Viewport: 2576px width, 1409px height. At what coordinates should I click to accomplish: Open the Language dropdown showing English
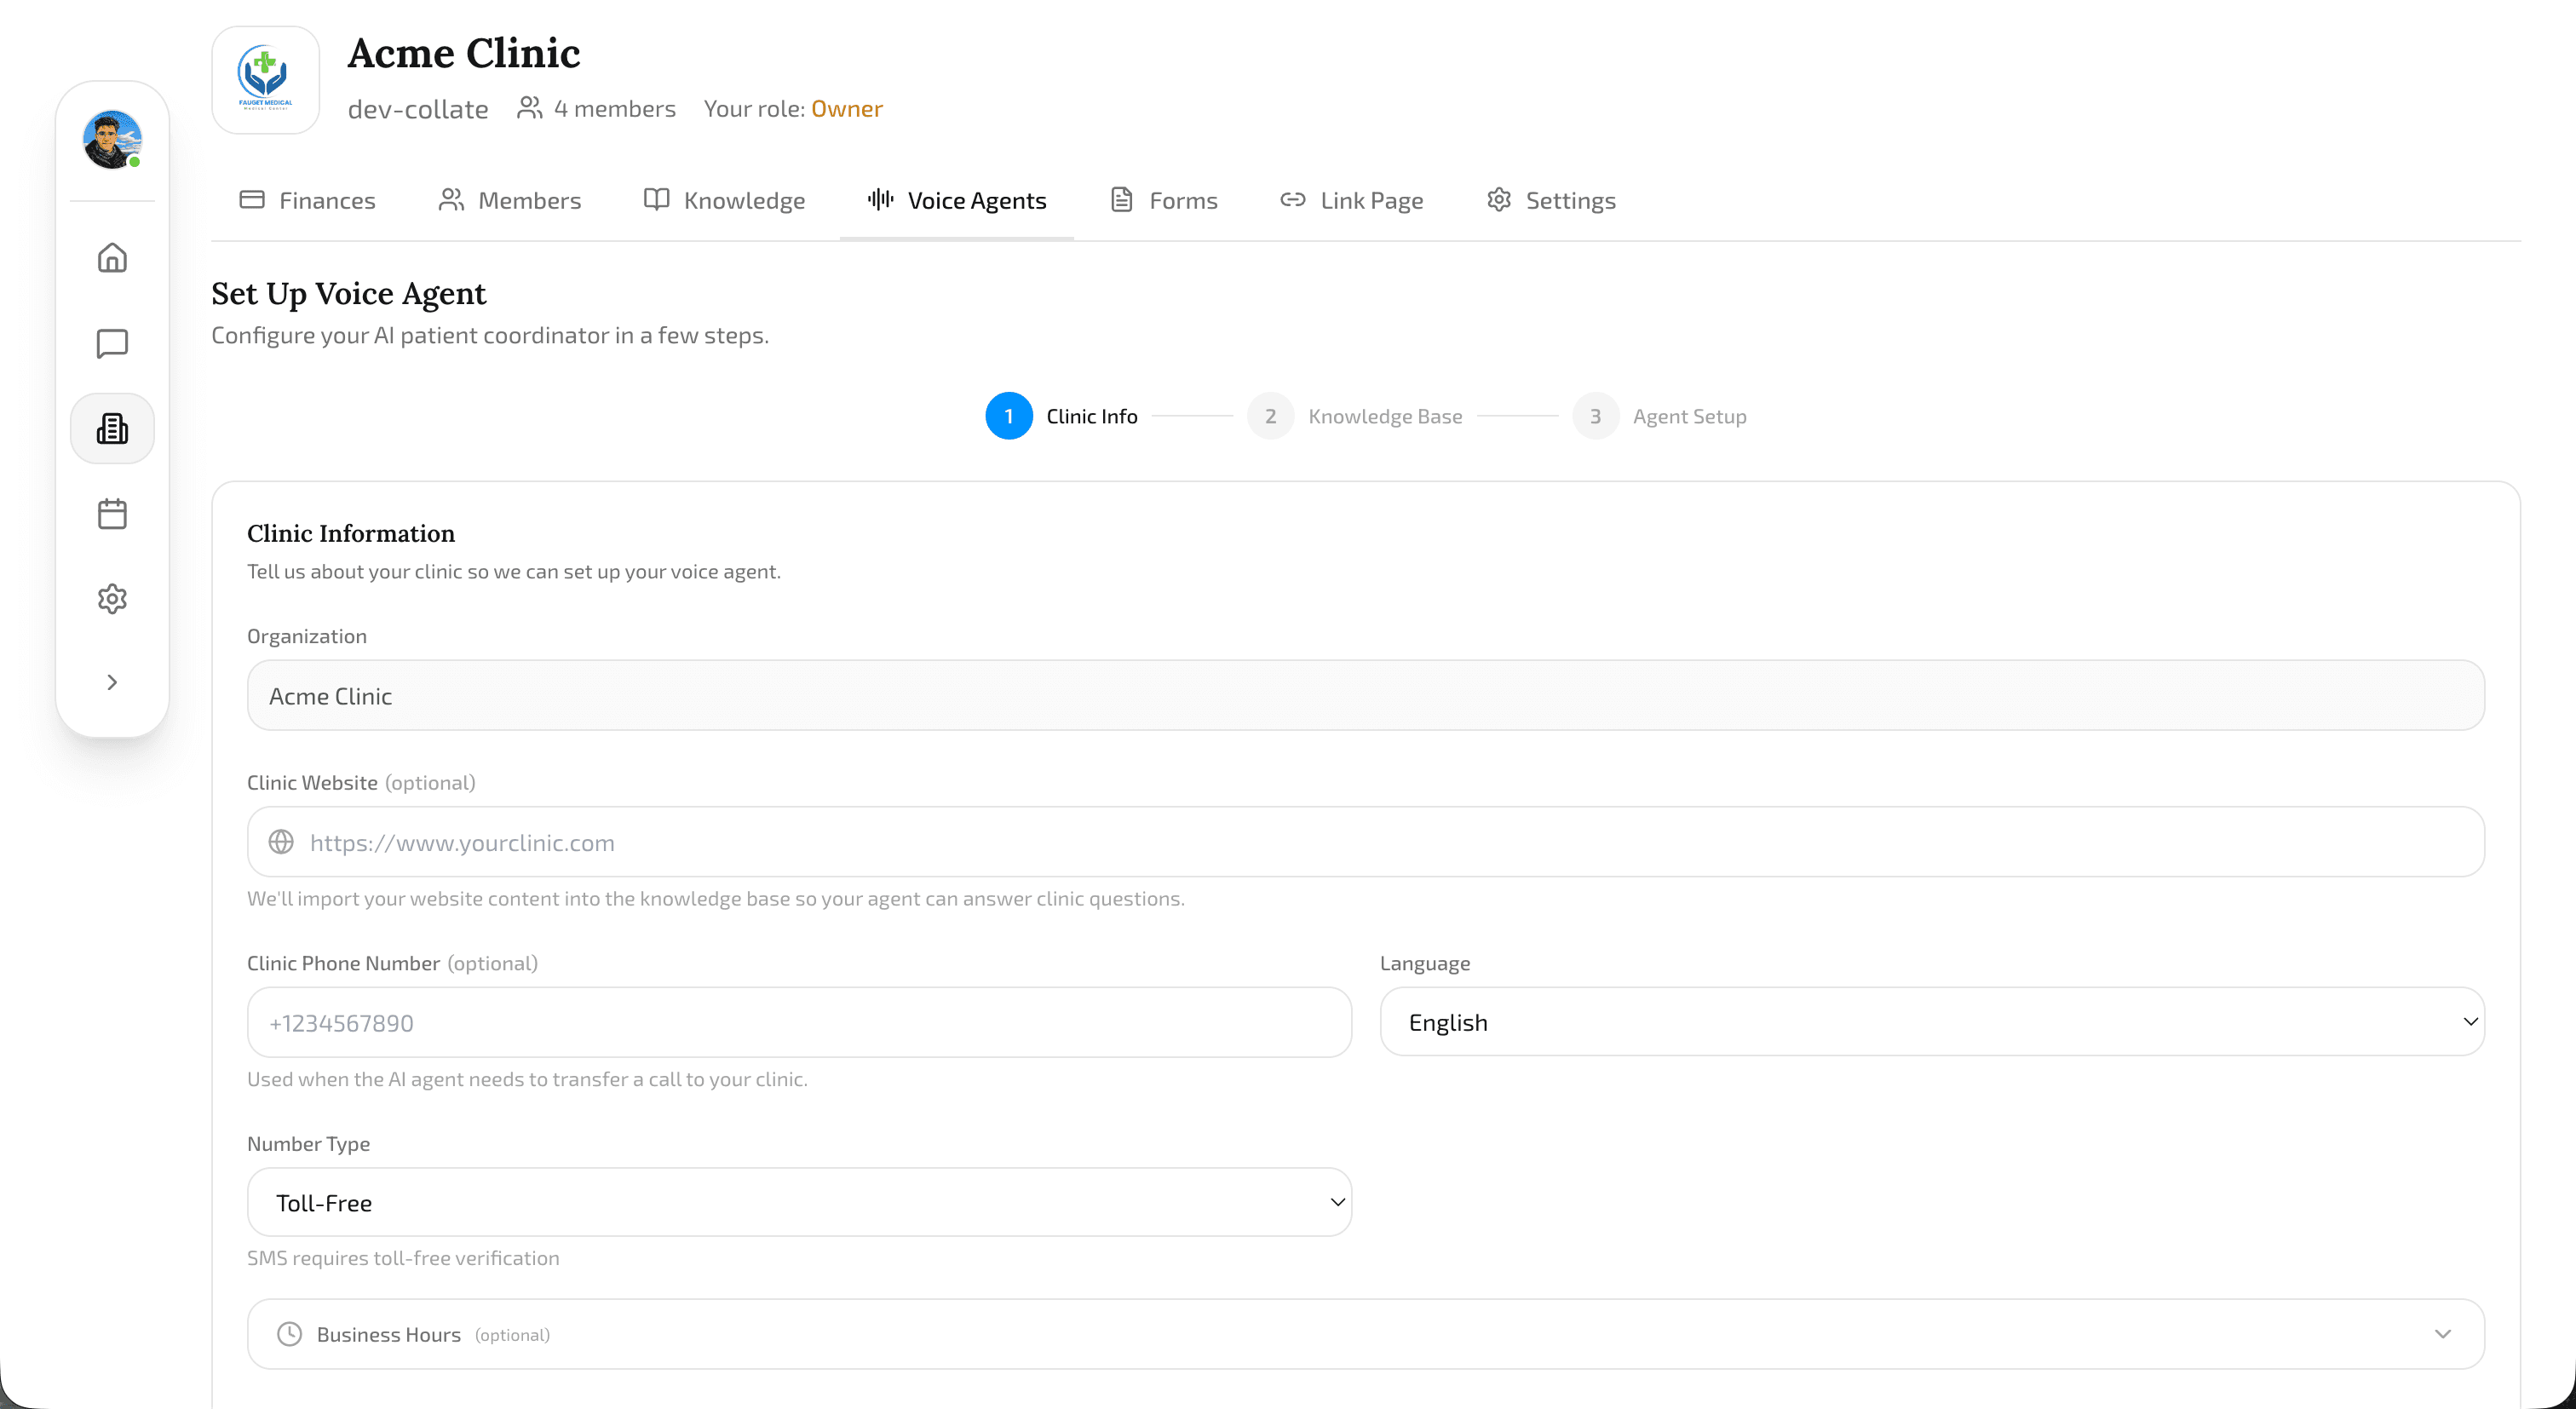1930,1022
